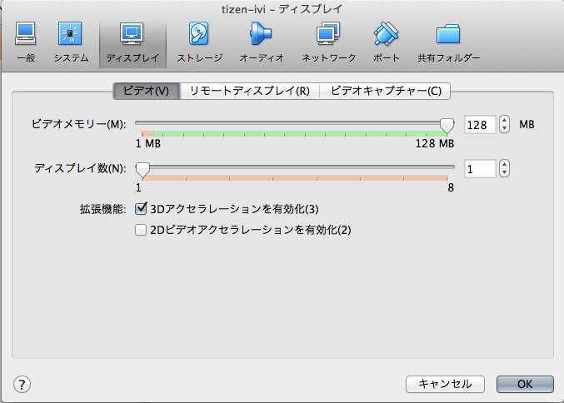Click the display count input field

[x=480, y=168]
